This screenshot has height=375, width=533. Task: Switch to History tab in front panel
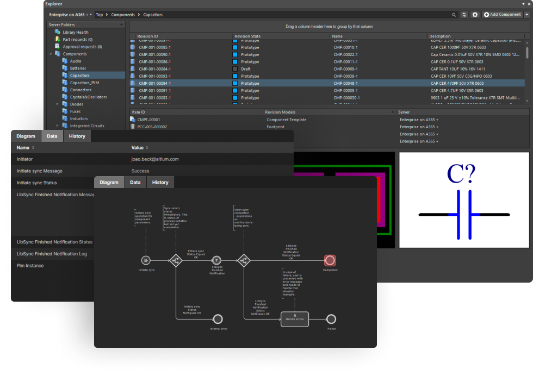pyautogui.click(x=160, y=183)
